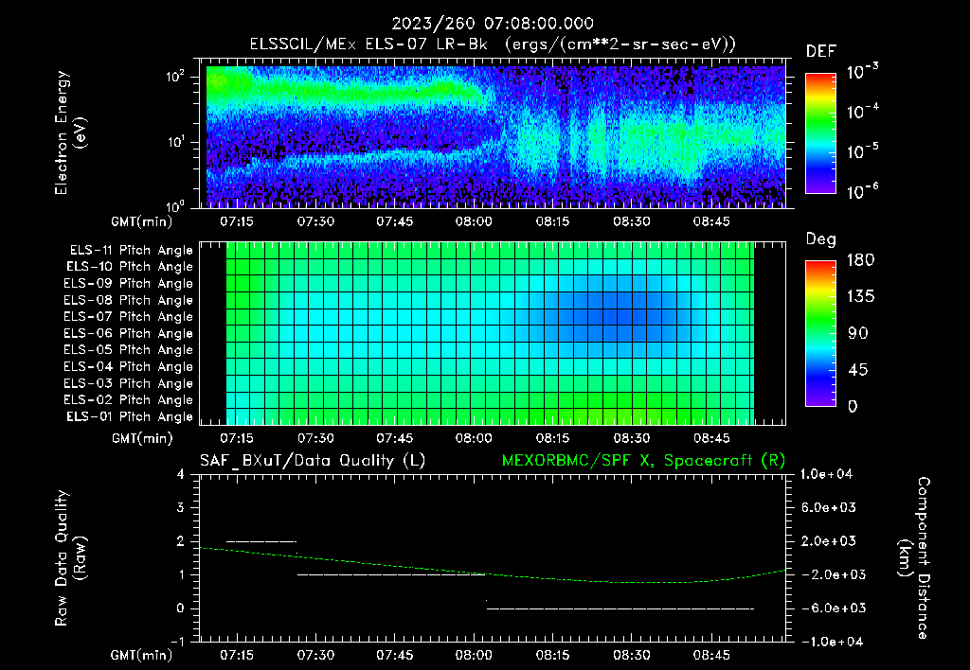This screenshot has height=670, width=970.
Task: Click the 180 value on the Deg scale
Action: [x=860, y=259]
